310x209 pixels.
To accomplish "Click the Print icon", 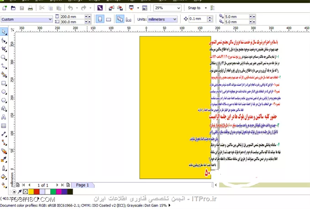I will click(x=30, y=8).
